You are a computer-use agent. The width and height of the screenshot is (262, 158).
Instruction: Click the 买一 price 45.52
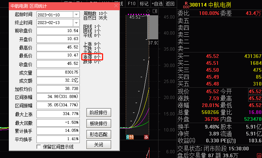pyautogui.click(x=212, y=56)
